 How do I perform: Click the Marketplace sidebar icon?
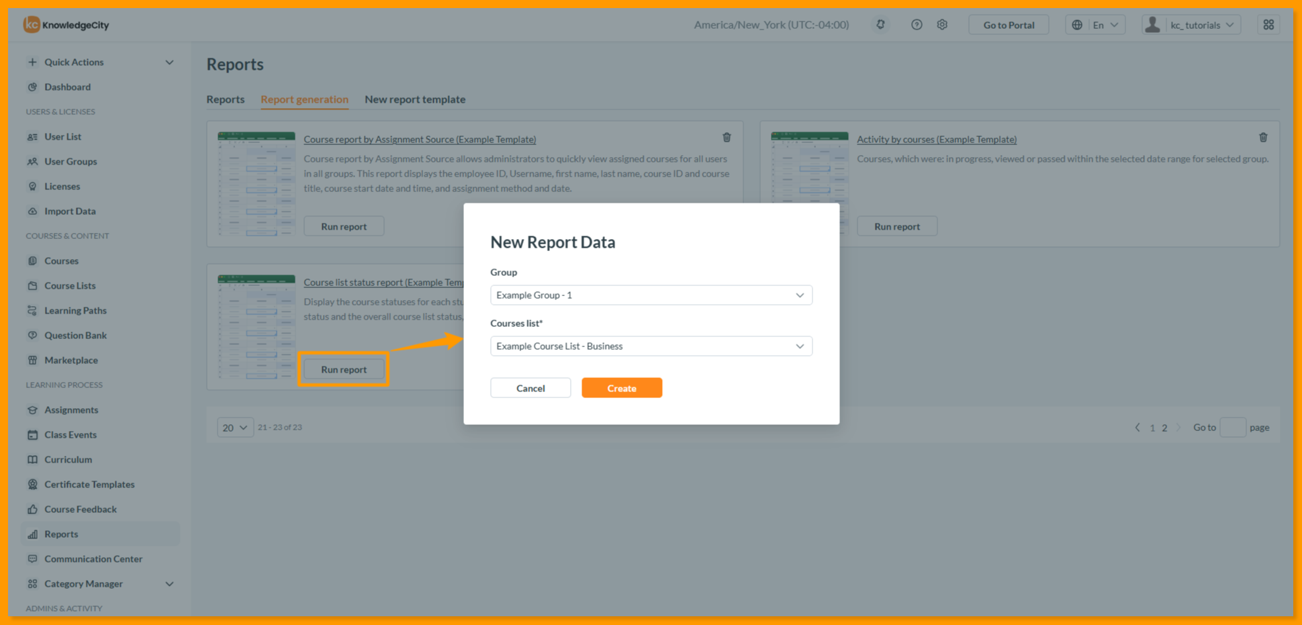coord(32,360)
